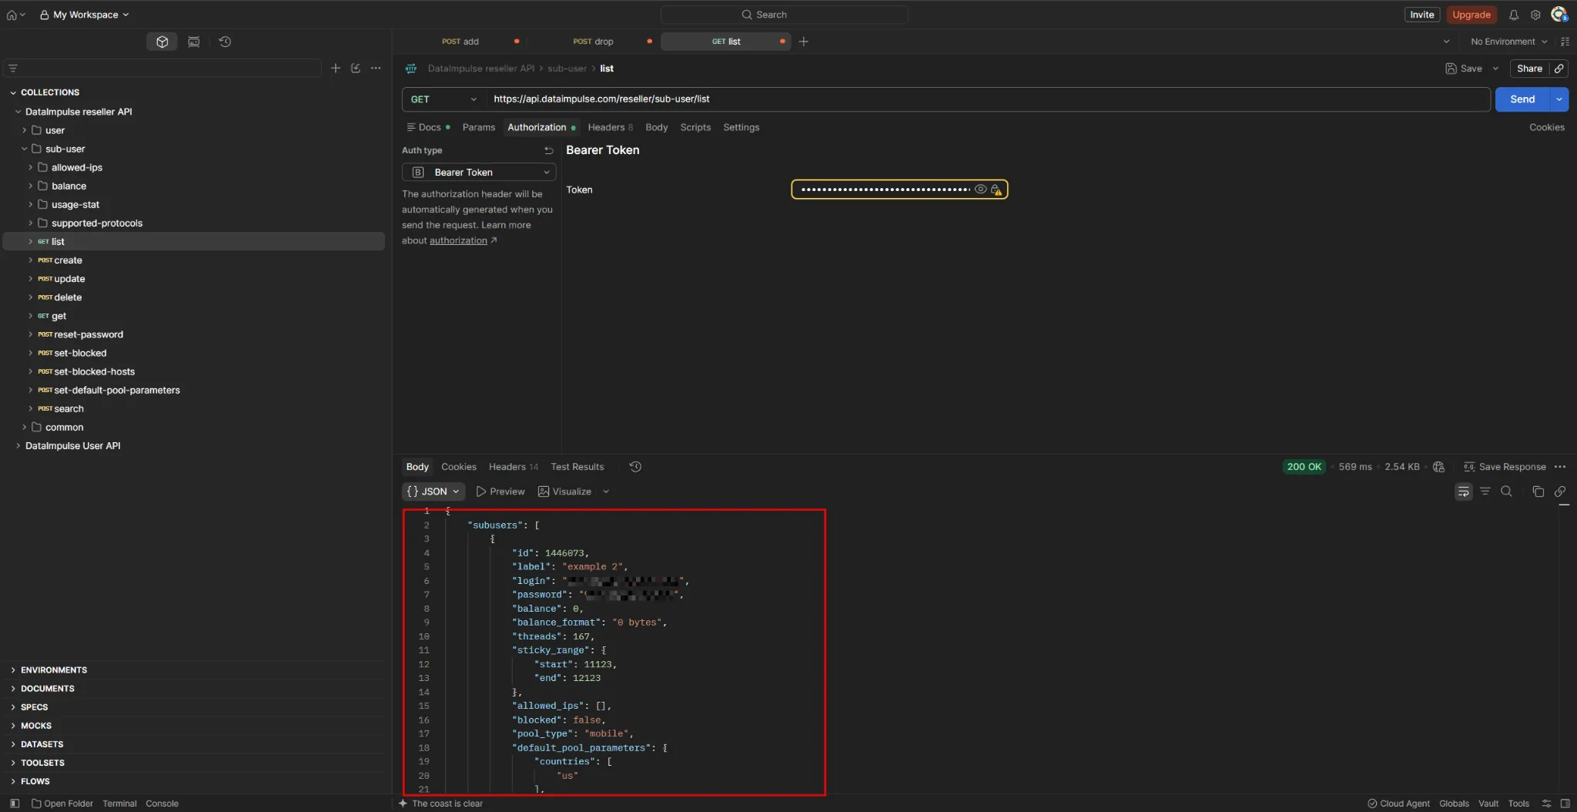Click the revert auth type arrow icon
The height and width of the screenshot is (812, 1577).
[x=548, y=150]
